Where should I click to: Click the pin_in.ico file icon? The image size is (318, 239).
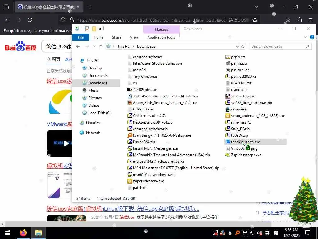[228, 63]
